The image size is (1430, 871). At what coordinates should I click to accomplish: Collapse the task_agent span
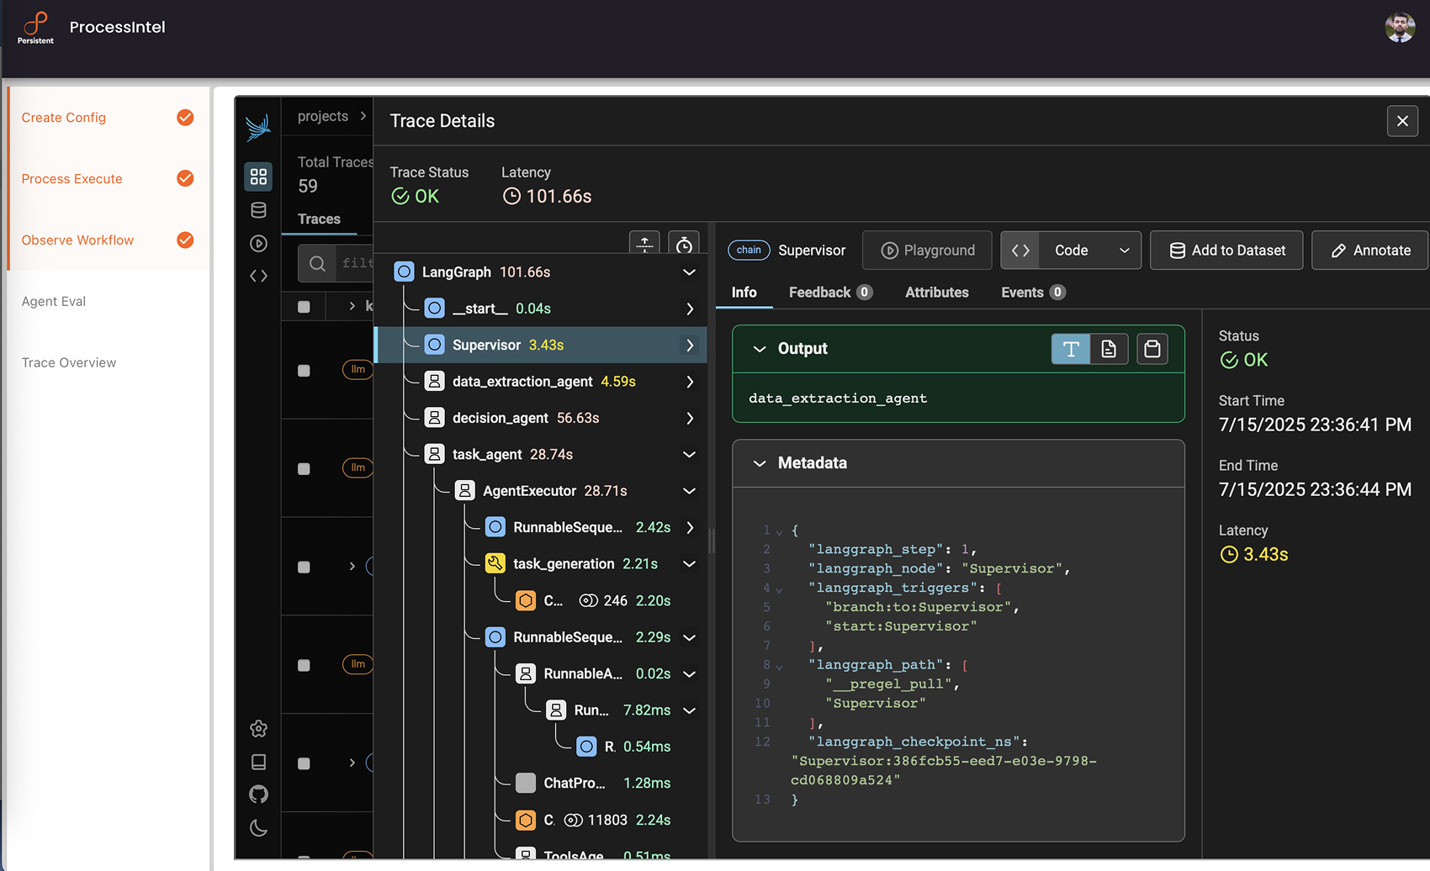coord(689,454)
